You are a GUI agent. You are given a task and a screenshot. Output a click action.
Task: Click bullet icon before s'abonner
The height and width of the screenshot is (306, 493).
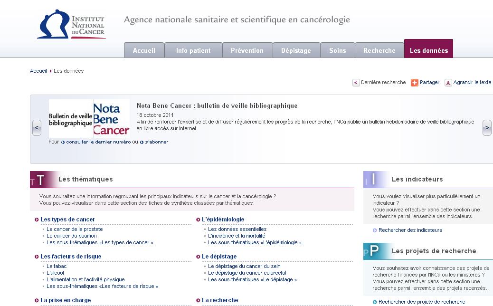(x=142, y=142)
